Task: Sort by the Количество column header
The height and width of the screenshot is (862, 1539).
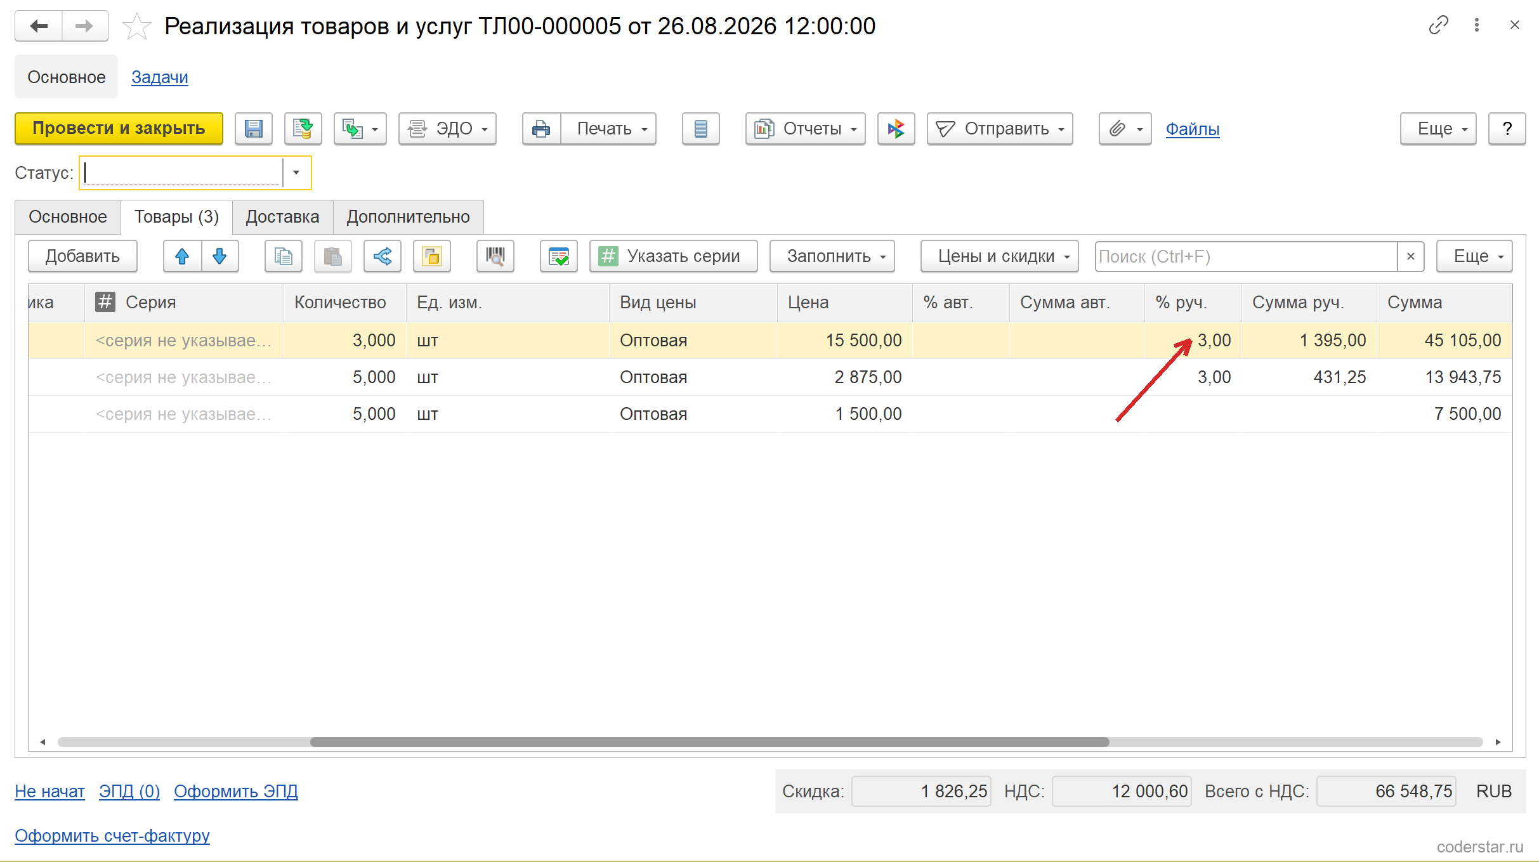Action: tap(344, 303)
